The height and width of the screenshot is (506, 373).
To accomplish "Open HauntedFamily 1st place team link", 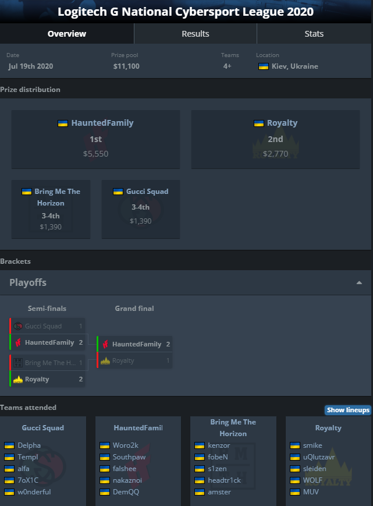I will [102, 123].
